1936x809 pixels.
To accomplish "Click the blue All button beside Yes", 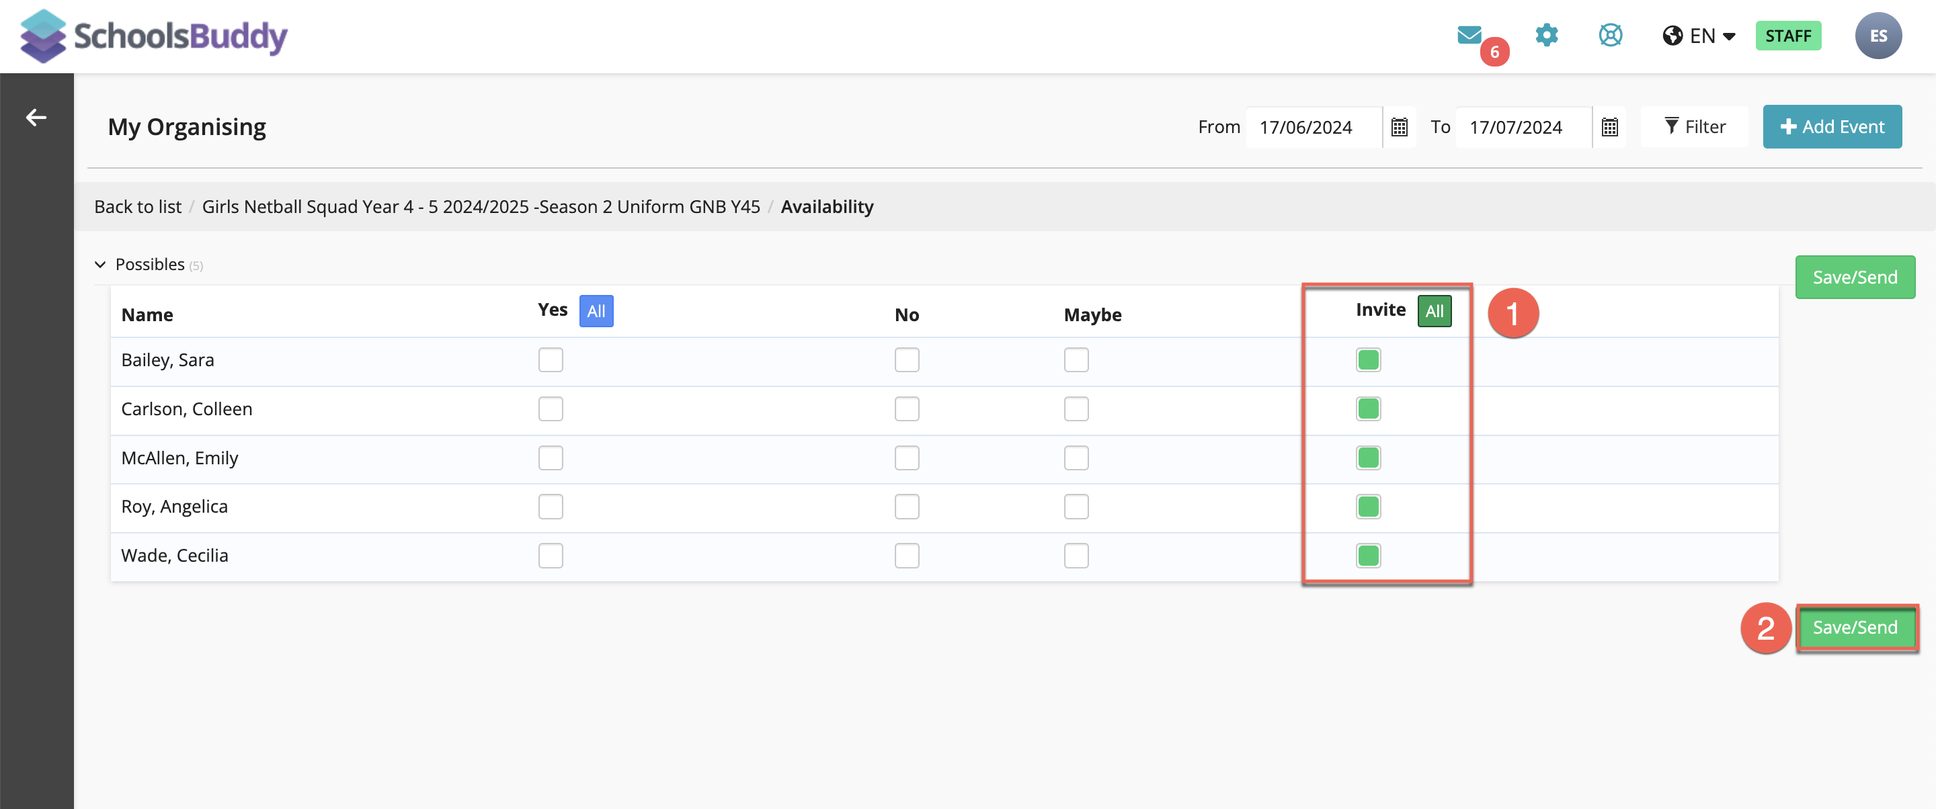I will pyautogui.click(x=596, y=311).
